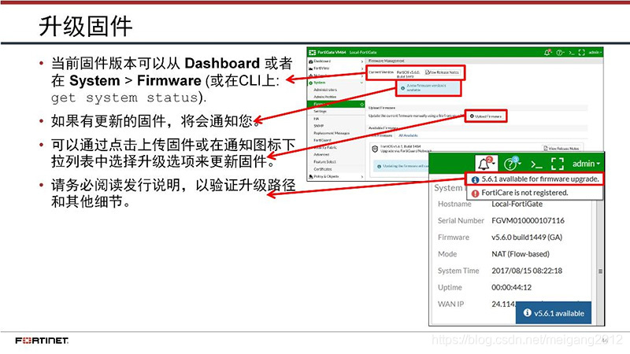Open CLI console icon in the small Firmware page header
Viewport: 630px width, 354px height.
(x=572, y=52)
